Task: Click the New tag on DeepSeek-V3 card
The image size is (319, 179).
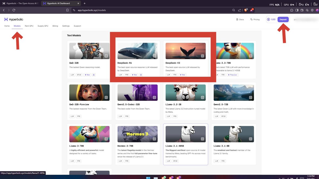Action: click(183, 75)
